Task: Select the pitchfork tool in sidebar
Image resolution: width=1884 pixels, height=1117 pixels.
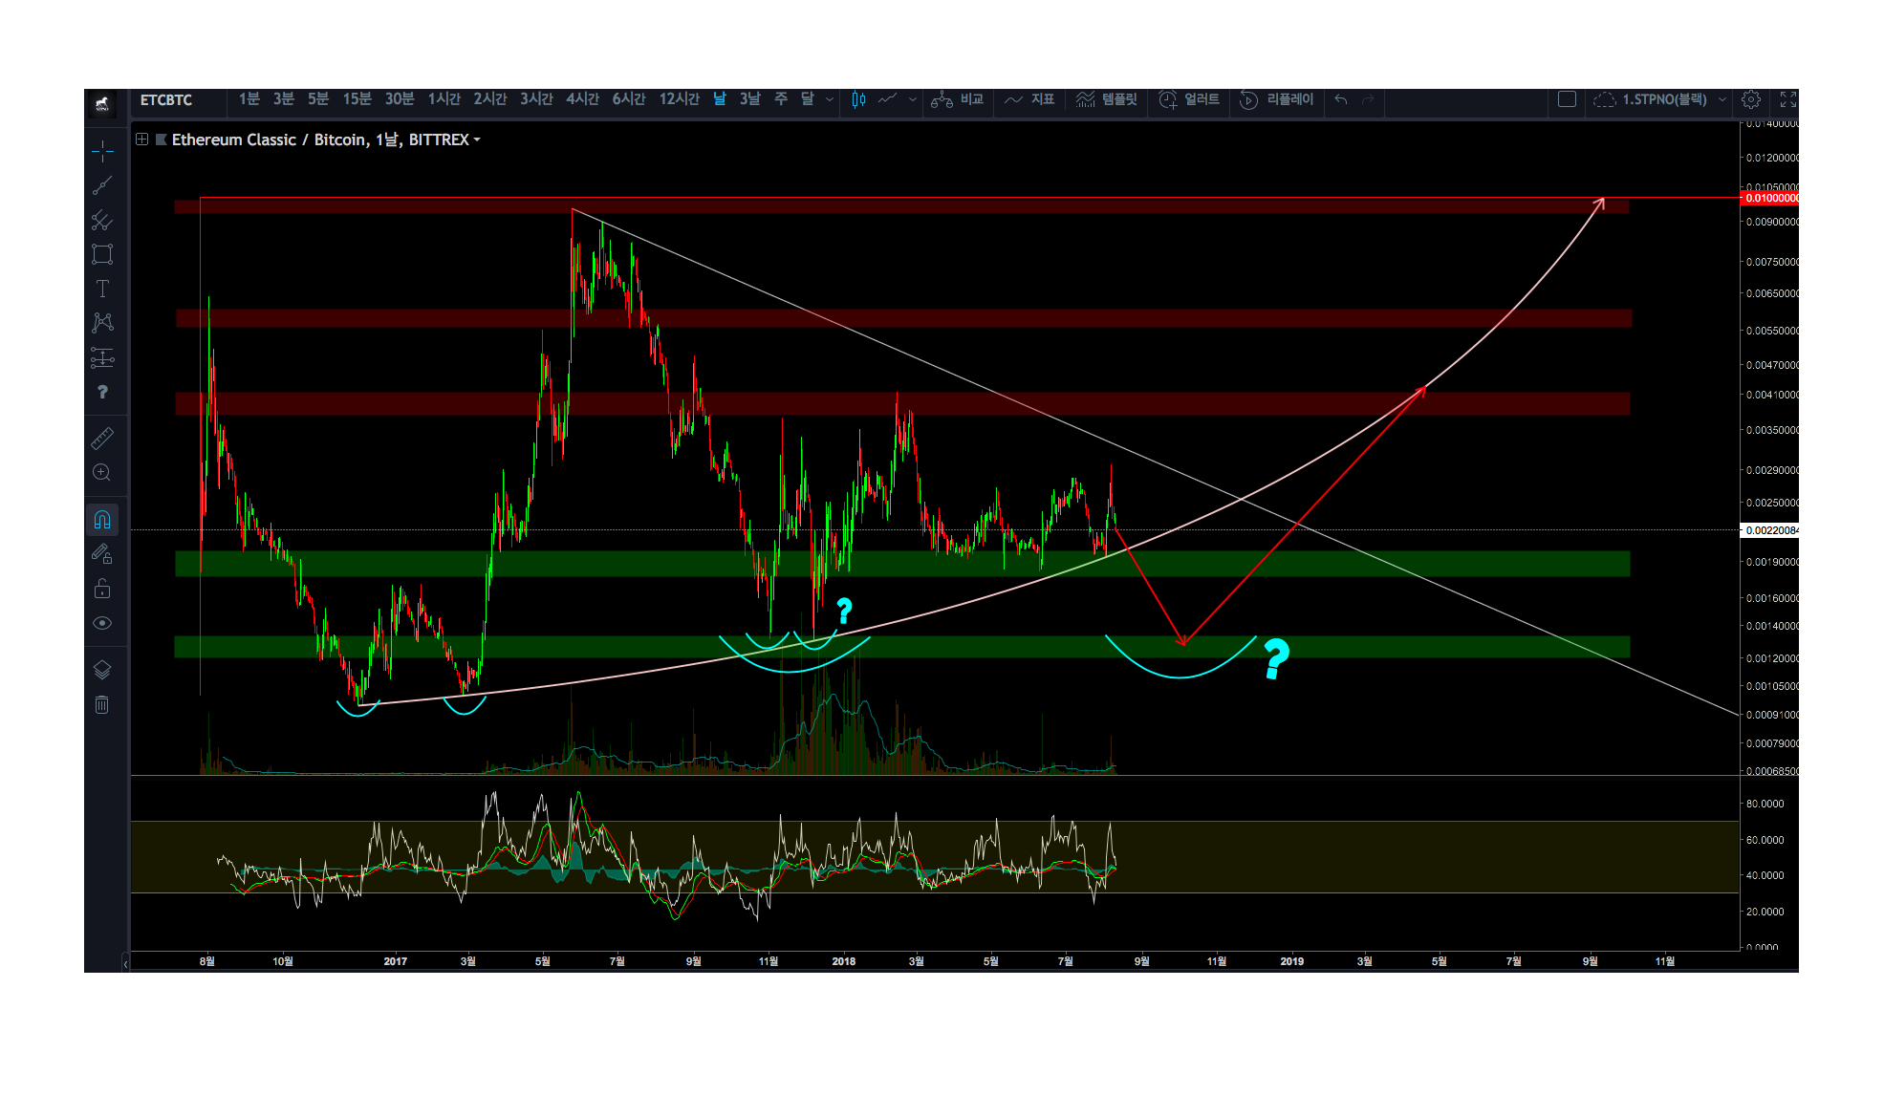Action: click(x=102, y=221)
